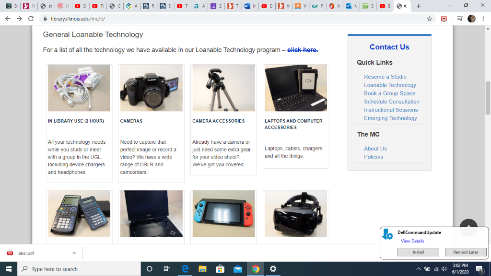Viewport: 491px width, 276px height.
Task: Open the Chrome profile avatar
Action: [471, 19]
